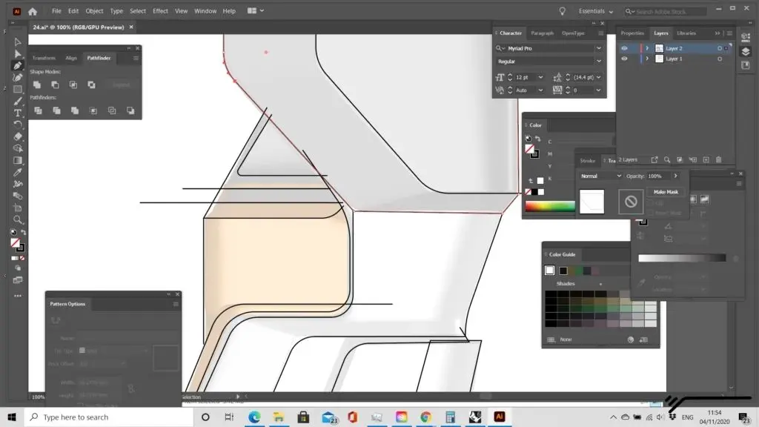This screenshot has width=759, height=427.
Task: Open Myriad Pro font family dropdown
Action: tap(599, 48)
